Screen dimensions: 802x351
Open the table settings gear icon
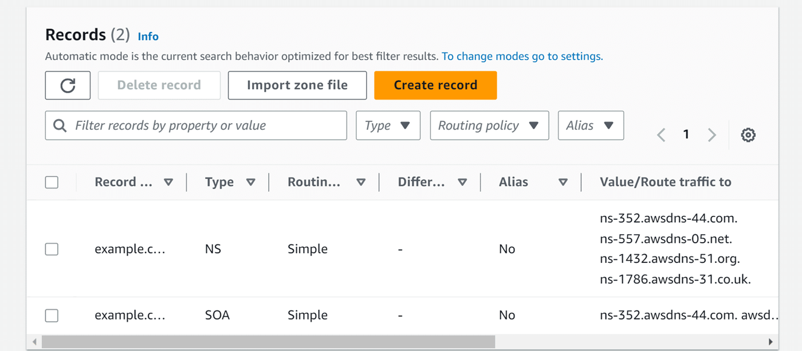click(748, 135)
